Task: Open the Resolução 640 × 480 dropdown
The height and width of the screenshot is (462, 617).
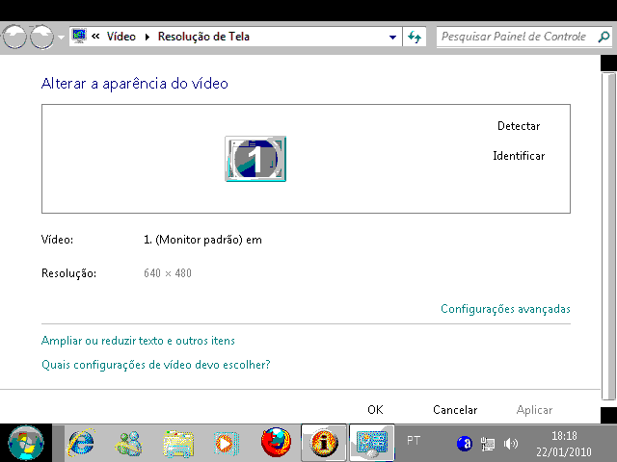Action: (x=168, y=273)
